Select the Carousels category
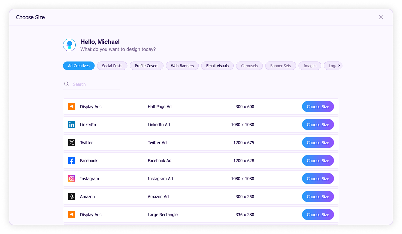 (x=249, y=66)
